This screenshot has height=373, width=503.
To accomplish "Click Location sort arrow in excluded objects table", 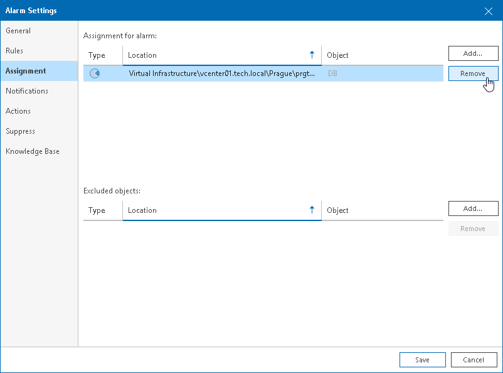I will point(312,210).
